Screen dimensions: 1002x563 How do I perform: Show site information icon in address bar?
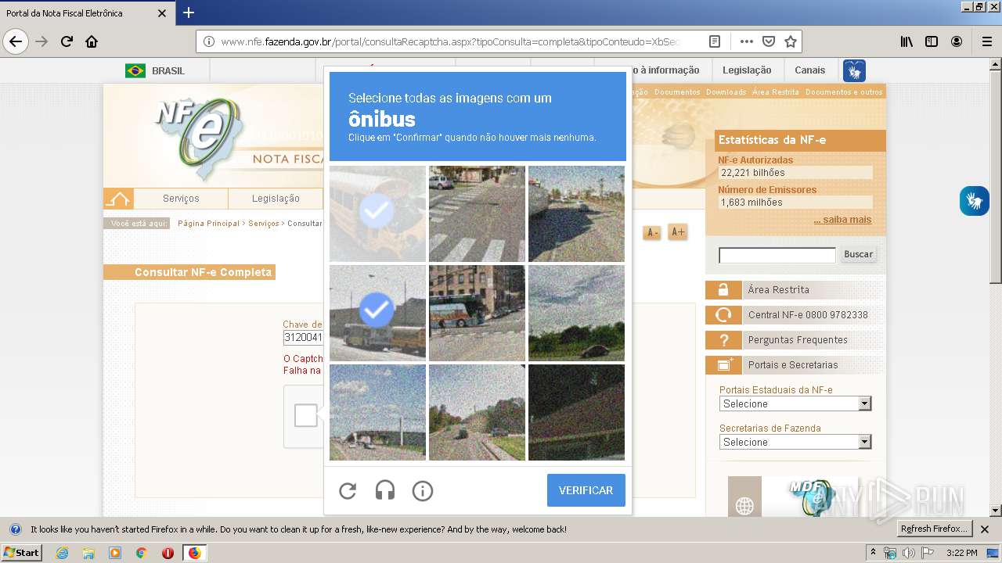point(209,41)
